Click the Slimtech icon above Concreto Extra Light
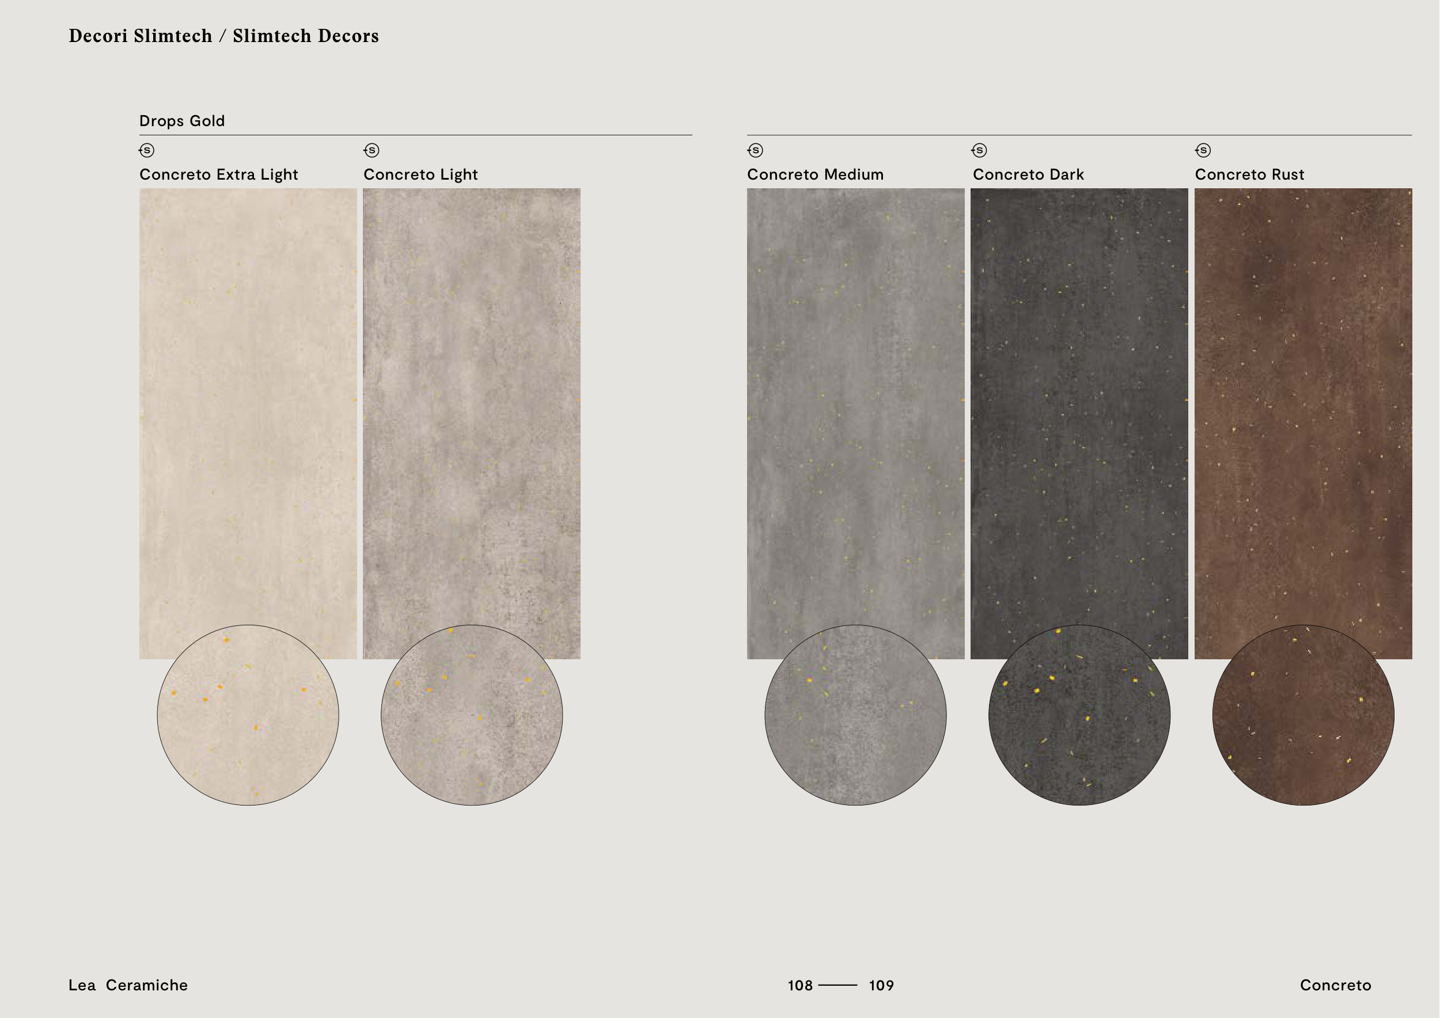Image resolution: width=1440 pixels, height=1018 pixels. click(x=147, y=150)
